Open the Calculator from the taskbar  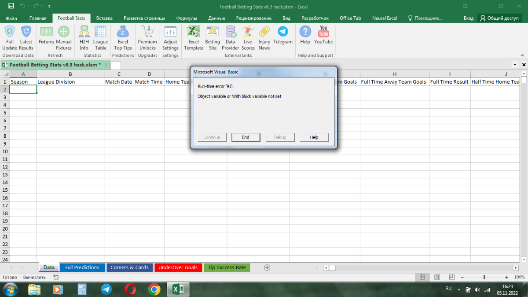[x=82, y=289]
